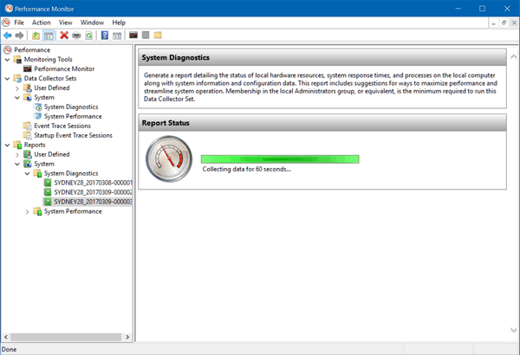
Task: Click the System Diagnostics section header
Action: [x=322, y=58]
